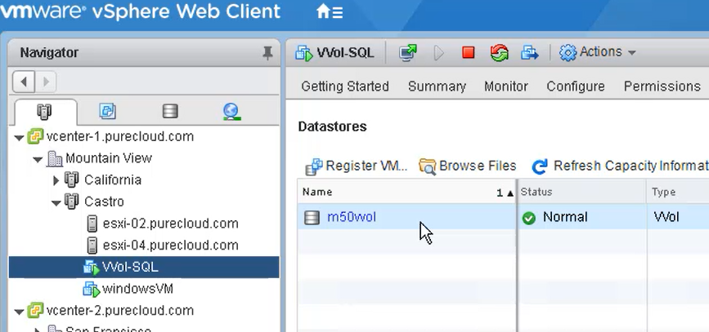Click the host icon beside esxi-04.purecloud.com
The image size is (709, 332).
92,245
